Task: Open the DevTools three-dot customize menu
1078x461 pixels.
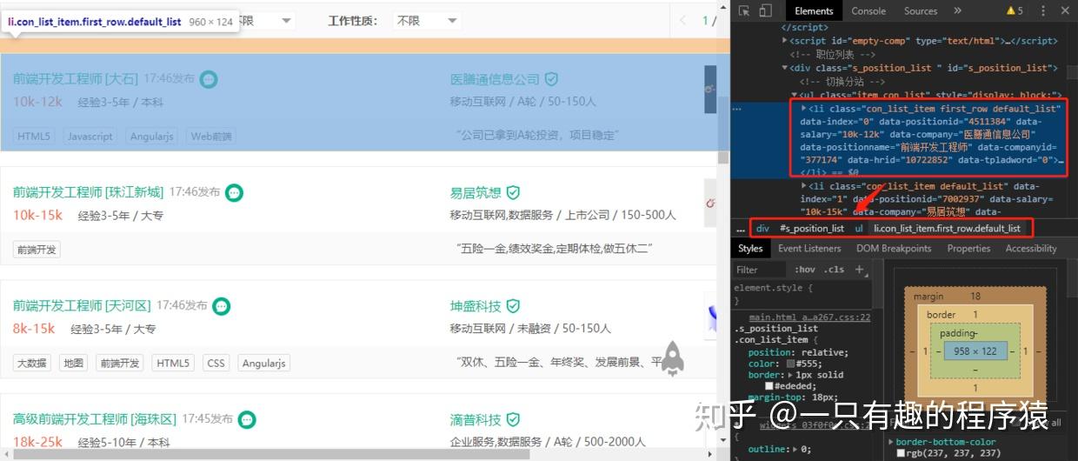Action: click(1042, 10)
